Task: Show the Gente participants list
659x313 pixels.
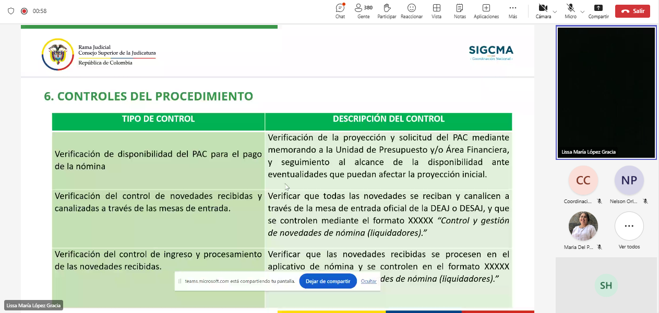Action: coord(364,11)
